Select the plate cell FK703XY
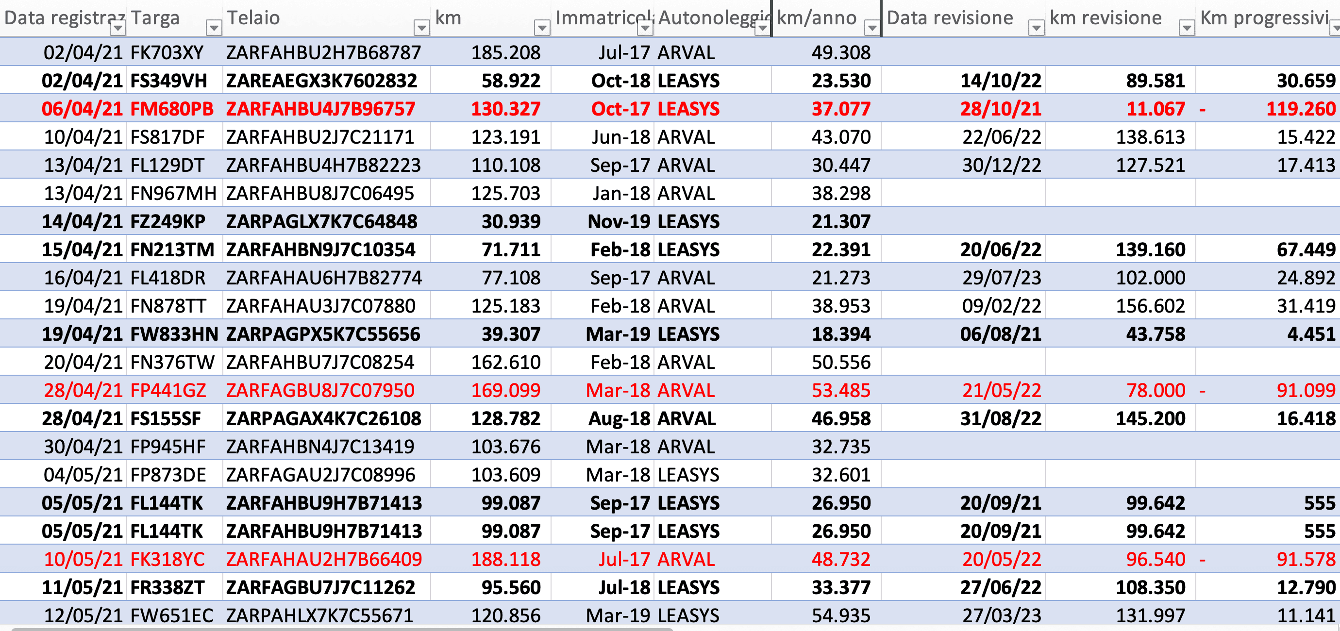Viewport: 1340px width, 631px height. 167,52
